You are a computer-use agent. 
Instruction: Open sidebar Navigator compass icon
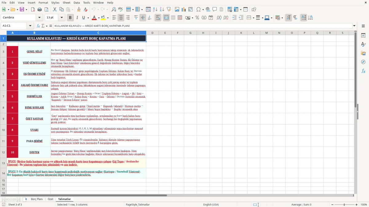pyautogui.click(x=363, y=62)
